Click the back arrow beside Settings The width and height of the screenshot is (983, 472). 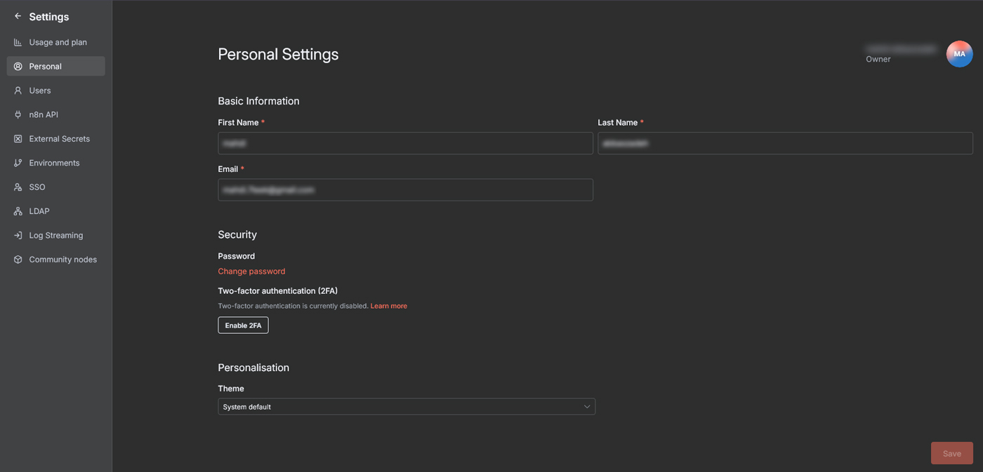(18, 16)
